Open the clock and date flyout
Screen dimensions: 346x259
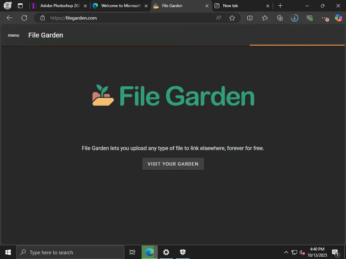(317, 252)
